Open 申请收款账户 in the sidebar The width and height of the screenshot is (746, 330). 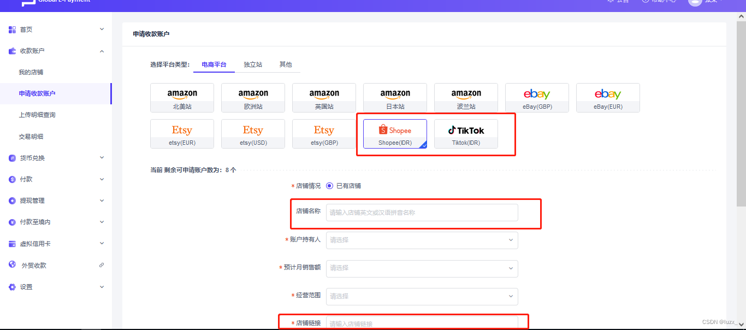(56, 93)
